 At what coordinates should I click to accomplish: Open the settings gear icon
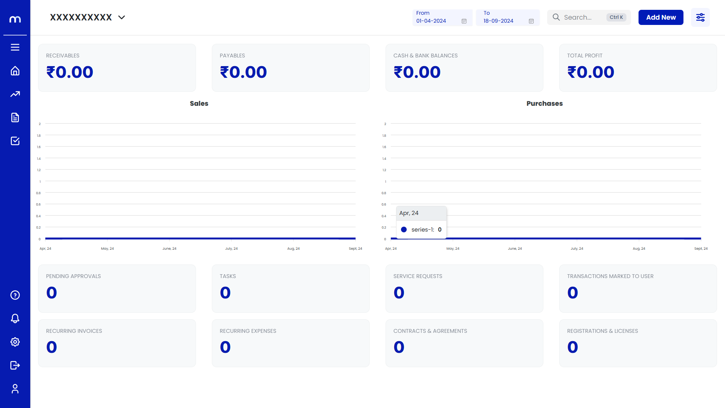pos(15,342)
